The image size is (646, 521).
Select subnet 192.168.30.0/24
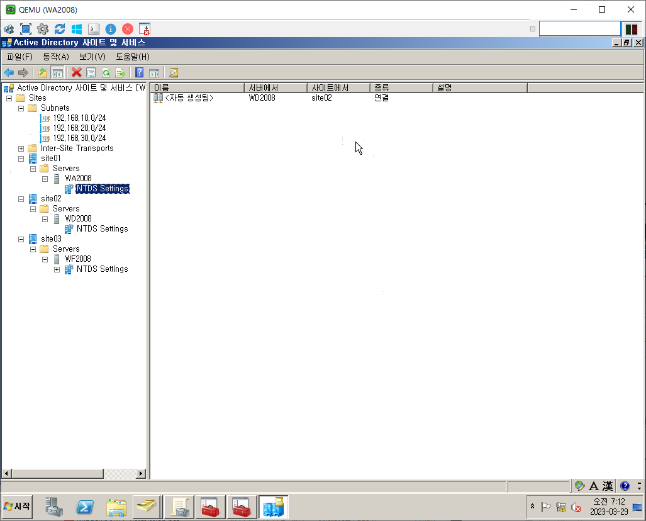pyautogui.click(x=79, y=138)
